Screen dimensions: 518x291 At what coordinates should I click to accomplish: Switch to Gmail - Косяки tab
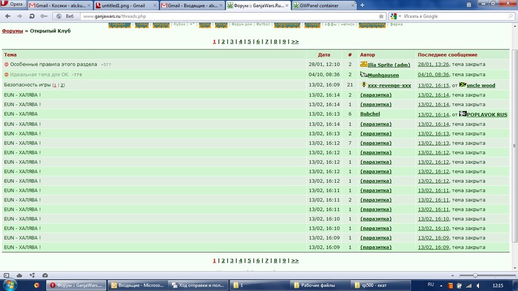60,5
